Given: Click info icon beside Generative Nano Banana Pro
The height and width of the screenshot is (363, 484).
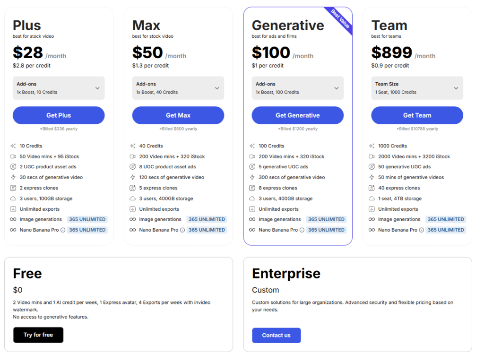Looking at the screenshot, I should point(302,230).
